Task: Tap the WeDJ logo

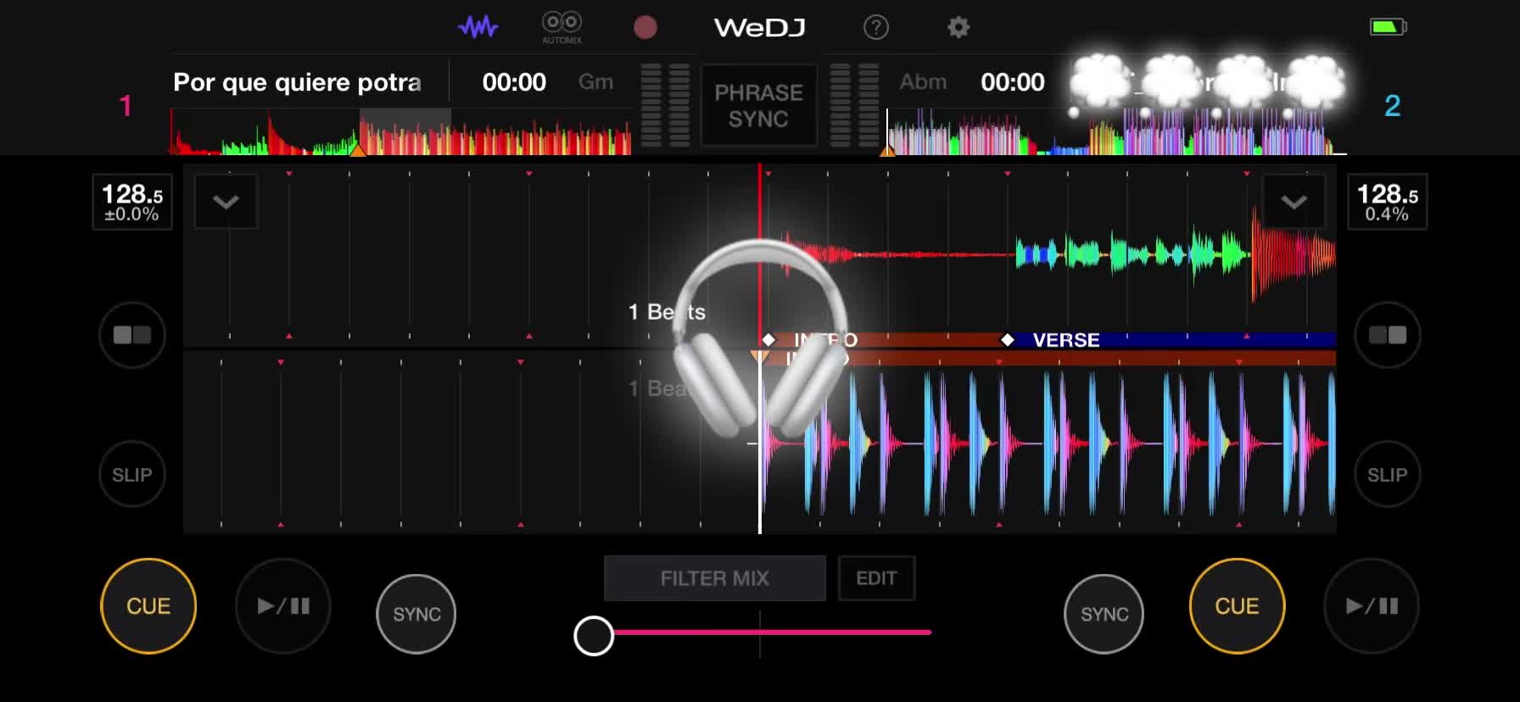Action: coord(759,27)
